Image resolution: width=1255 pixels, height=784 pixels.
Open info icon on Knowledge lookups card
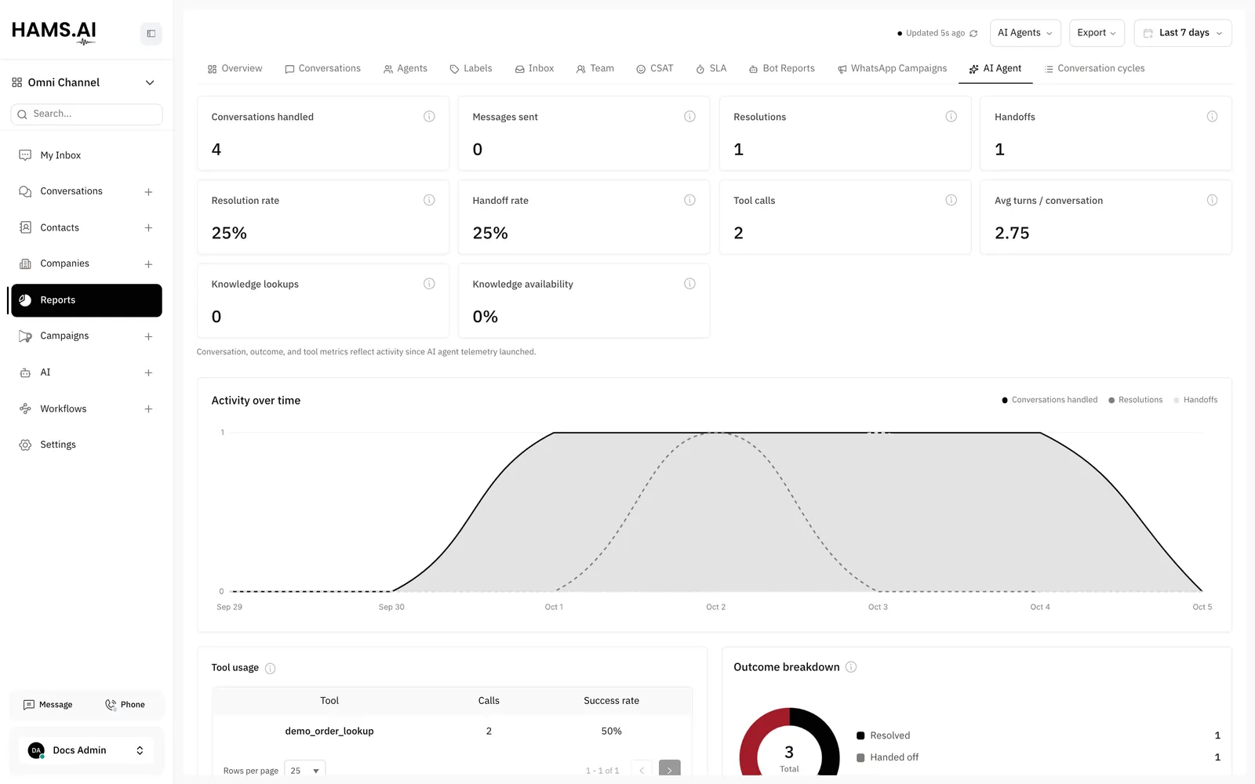coord(429,284)
